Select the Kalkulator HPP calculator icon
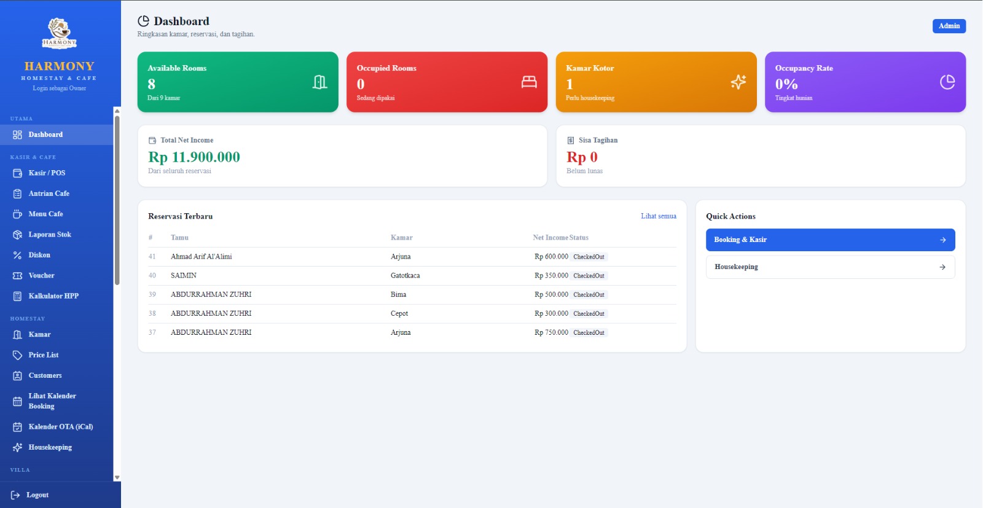This screenshot has height=508, width=983. (17, 296)
